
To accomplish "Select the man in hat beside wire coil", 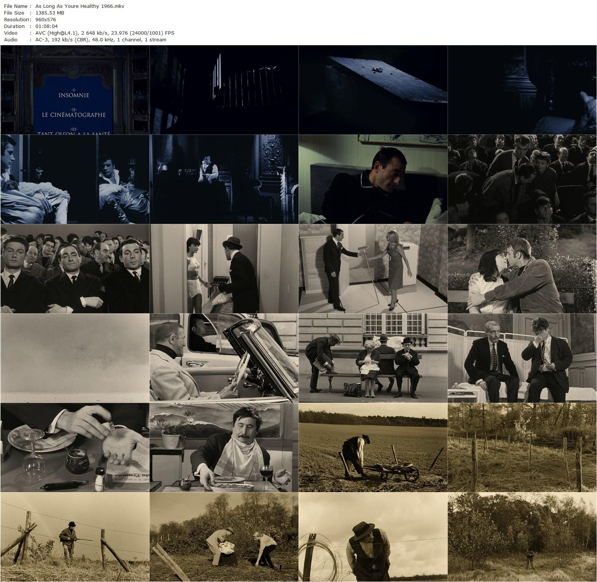I will pyautogui.click(x=373, y=537).
